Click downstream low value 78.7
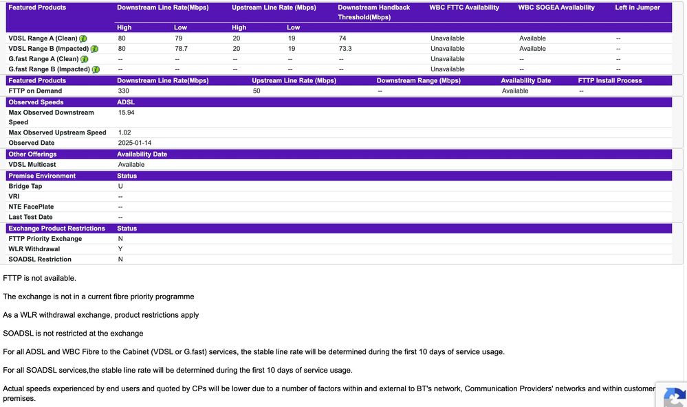Viewport: 687px width, 407px height. [182, 49]
